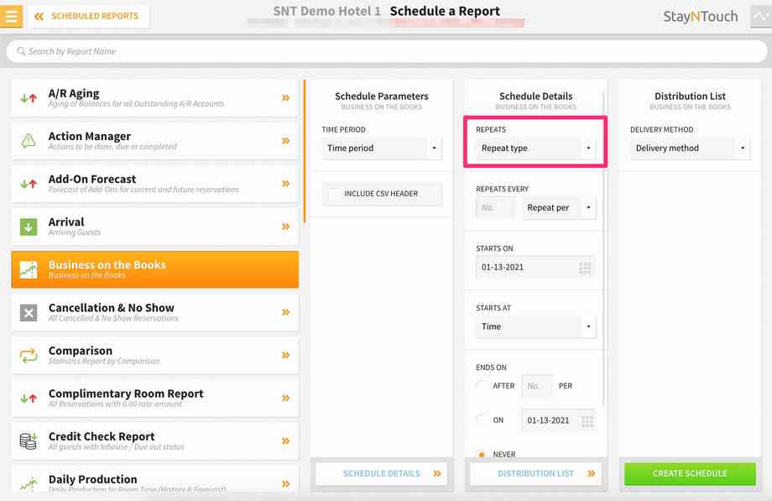Focus the Search by Report Name field

pos(387,51)
